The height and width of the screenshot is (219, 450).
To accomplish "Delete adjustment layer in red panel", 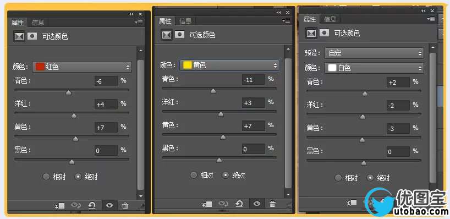I will pyautogui.click(x=125, y=205).
